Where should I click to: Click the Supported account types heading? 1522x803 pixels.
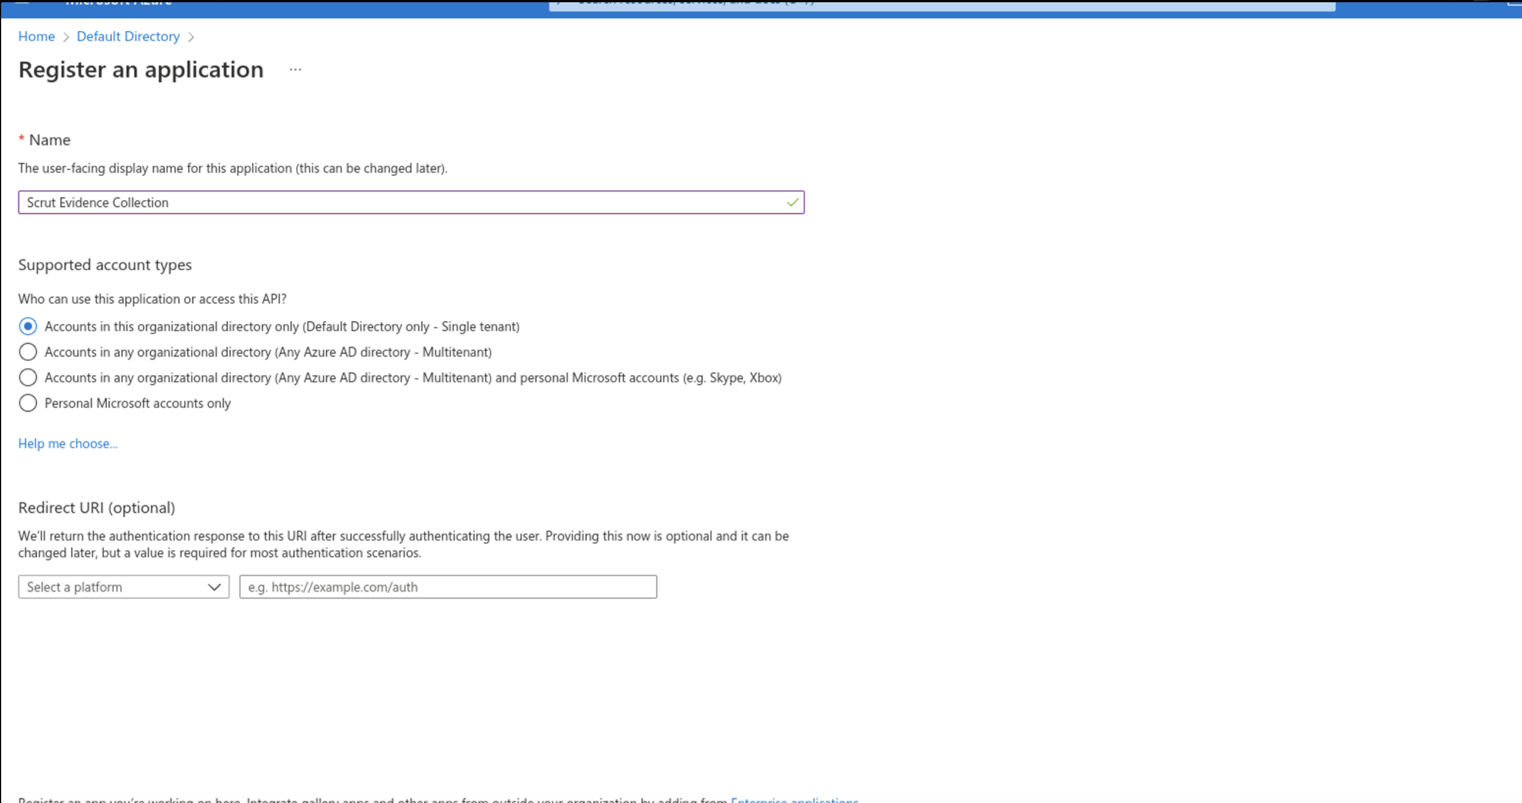pyautogui.click(x=105, y=265)
